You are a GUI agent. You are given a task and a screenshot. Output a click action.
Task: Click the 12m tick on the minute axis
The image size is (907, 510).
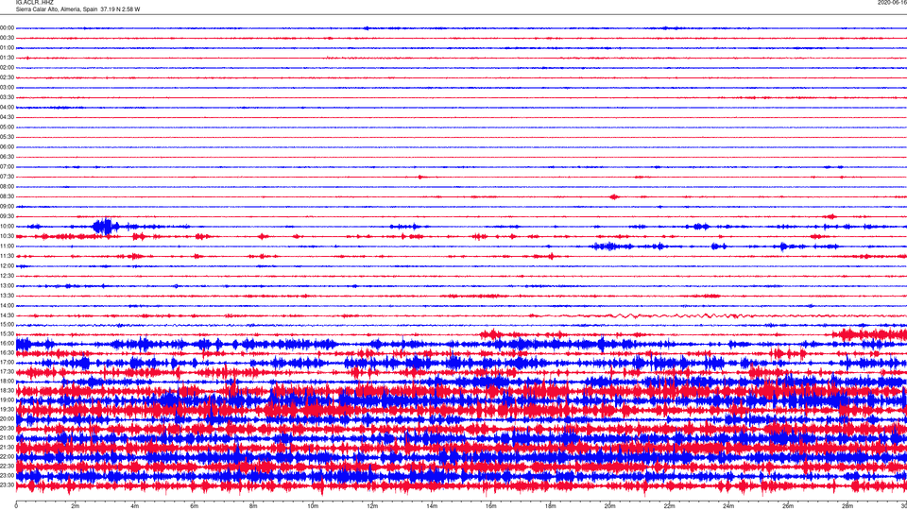(372, 506)
